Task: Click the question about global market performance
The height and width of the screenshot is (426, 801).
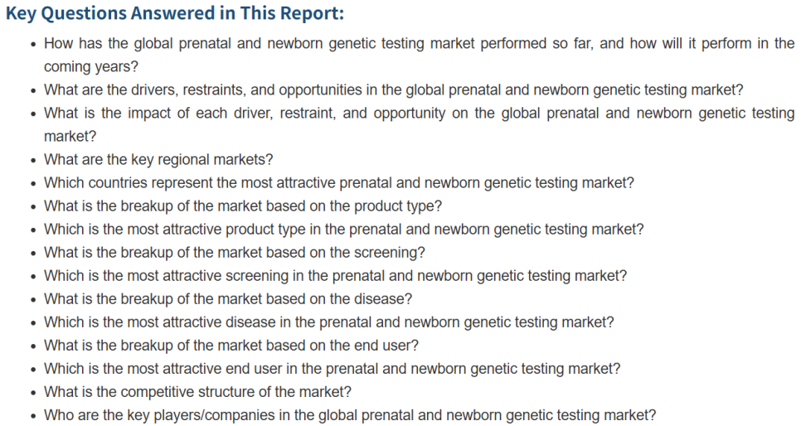Action: (419, 55)
